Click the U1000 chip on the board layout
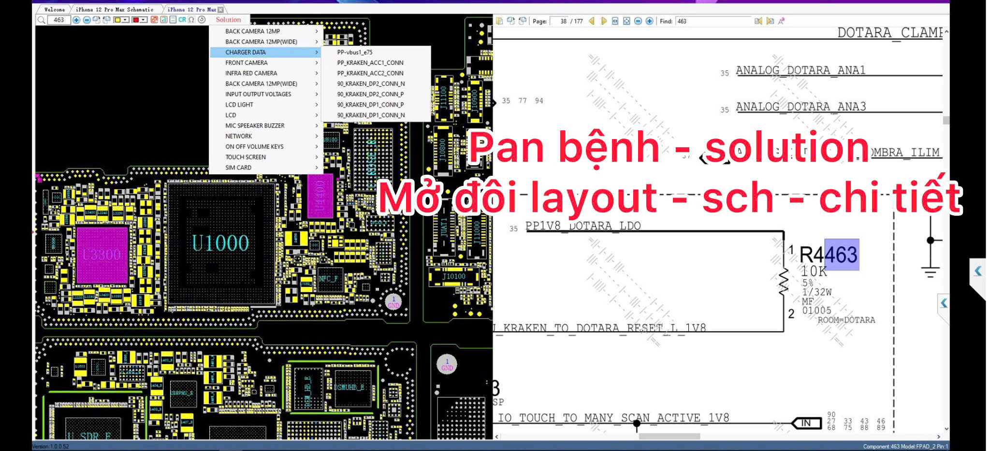Screen dimensions: 990x451 click(221, 243)
